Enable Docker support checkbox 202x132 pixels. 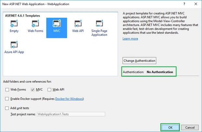coord(7,99)
